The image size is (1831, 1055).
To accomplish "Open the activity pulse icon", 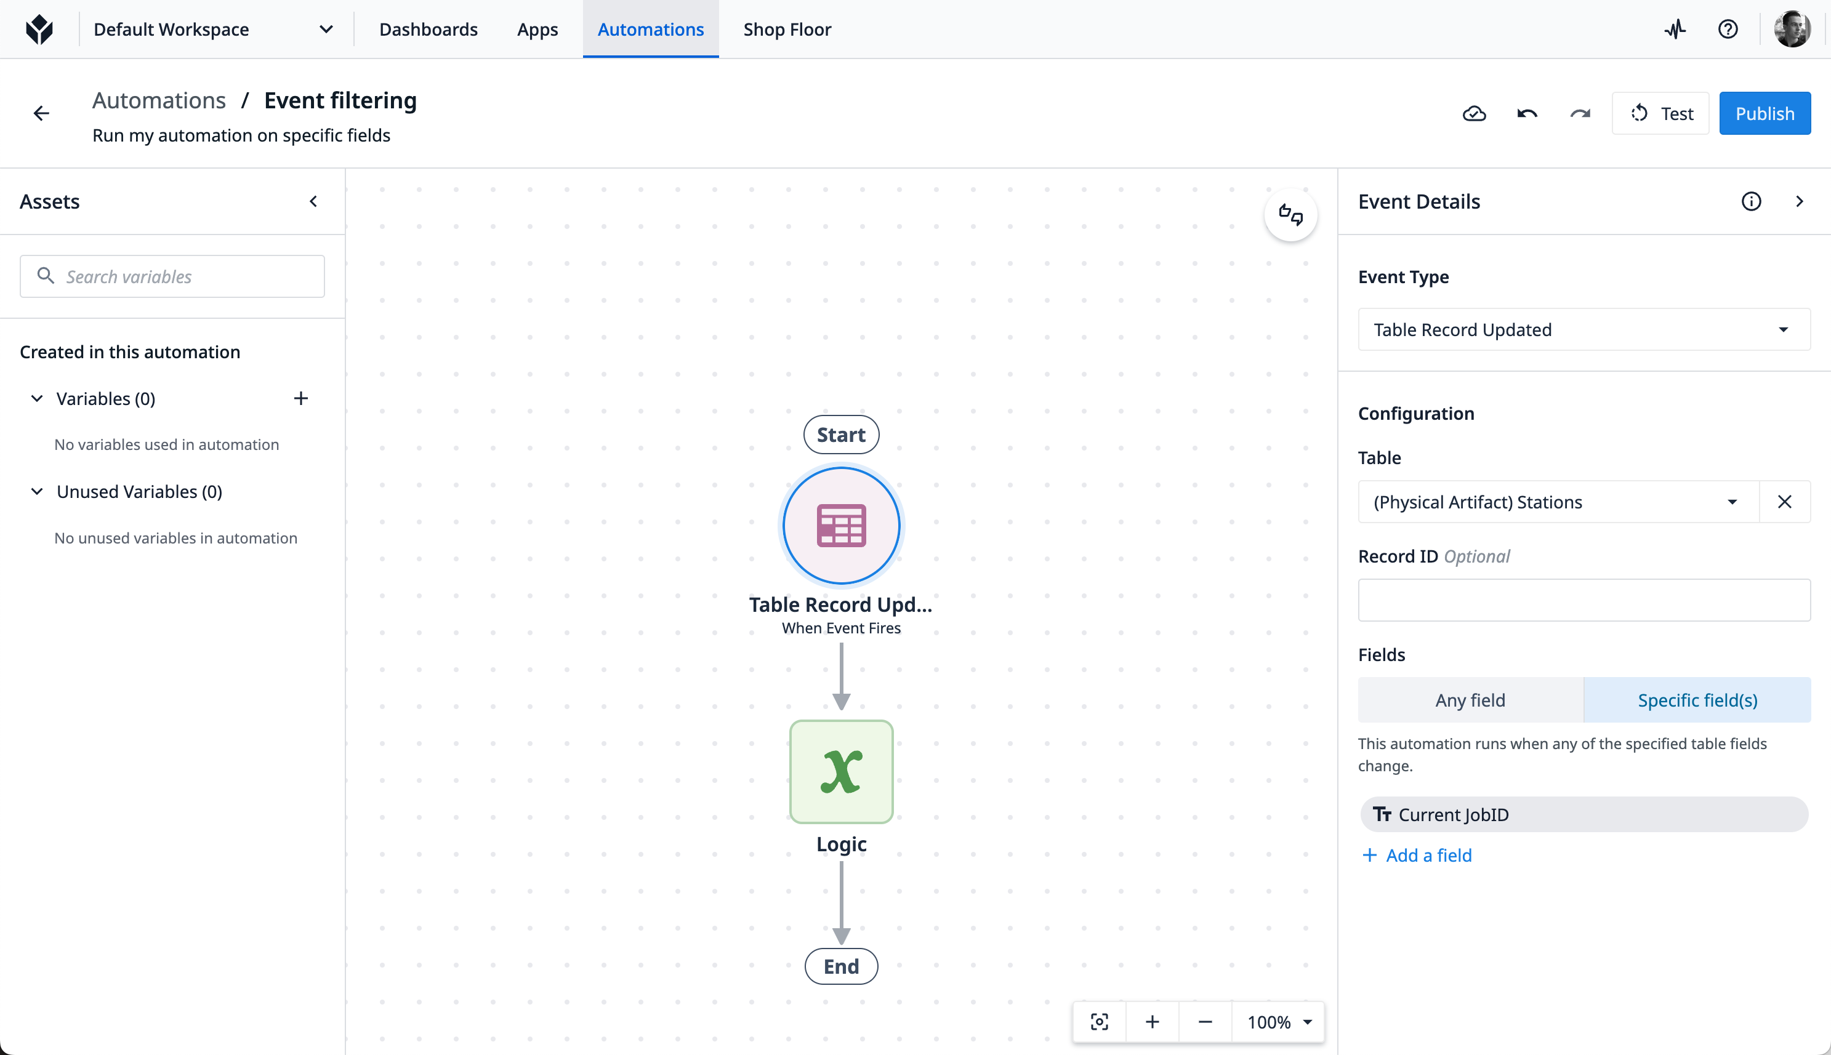I will tap(1675, 29).
